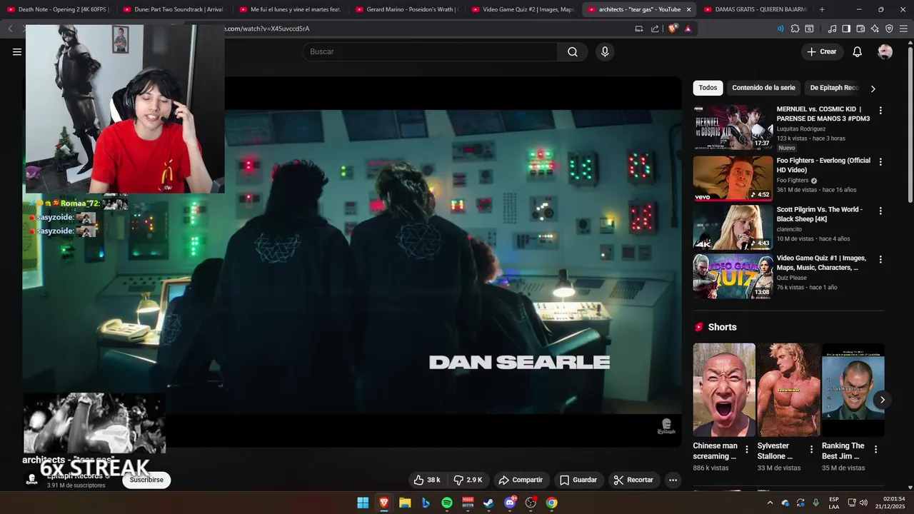914x514 pixels.
Task: Click the share page icon in address bar
Action: pos(655,29)
